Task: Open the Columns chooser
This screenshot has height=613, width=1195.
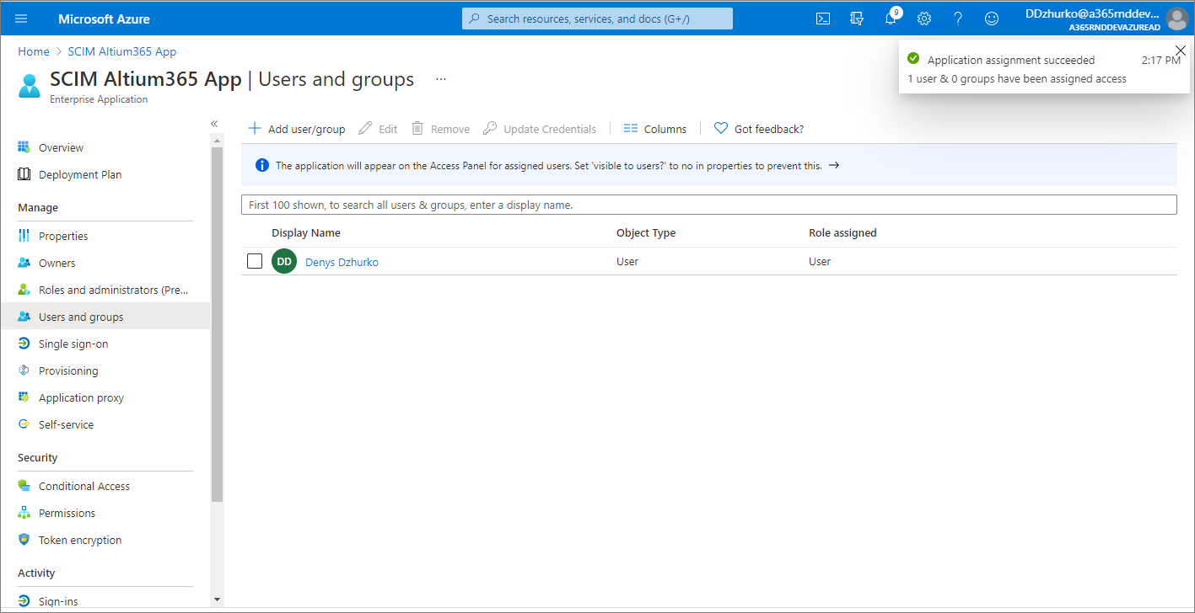Action: point(655,129)
